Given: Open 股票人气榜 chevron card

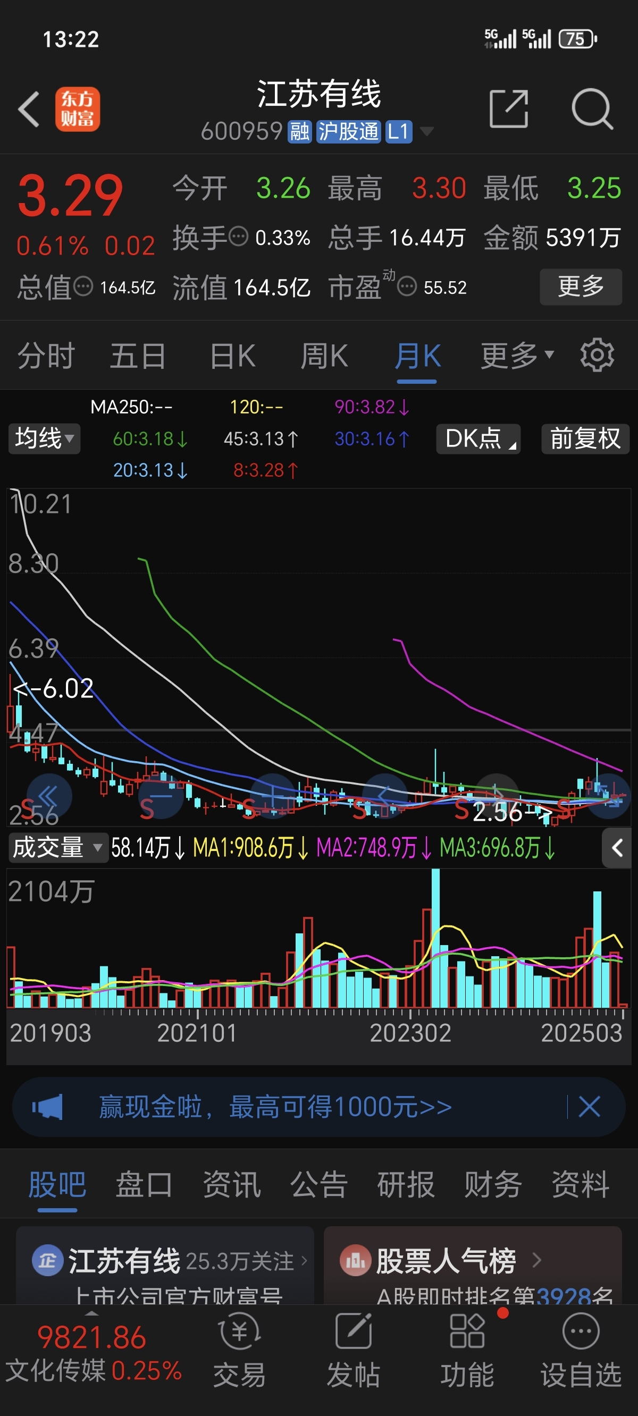Looking at the screenshot, I should click(x=473, y=1266).
